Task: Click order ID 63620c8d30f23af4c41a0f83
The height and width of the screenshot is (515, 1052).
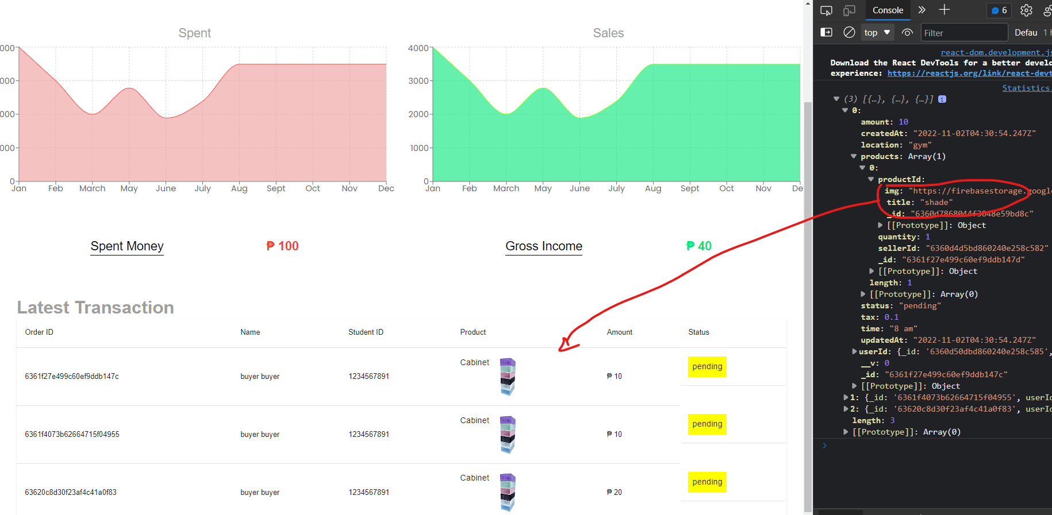Action: click(71, 493)
